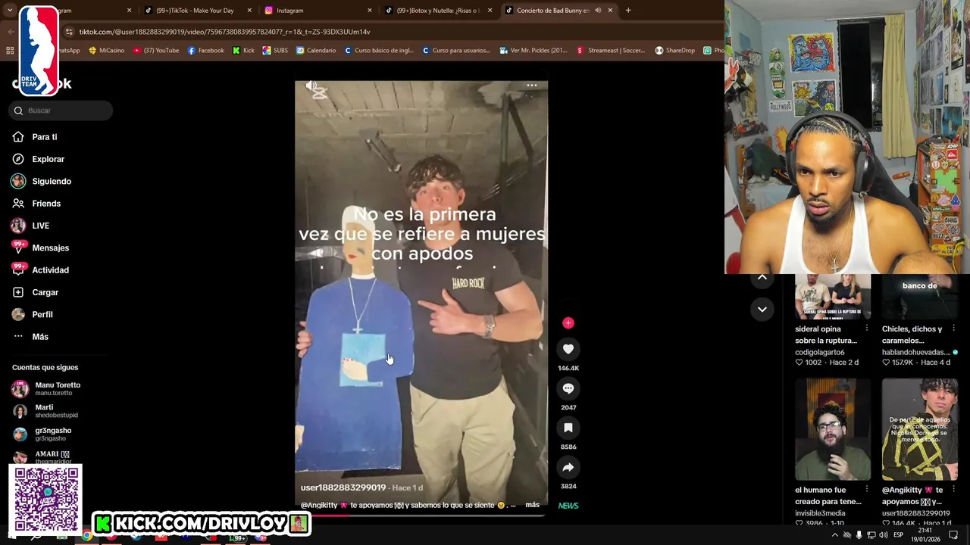Viewport: 970px width, 545px height.
Task: Open the MiCasino bookmark
Action: 106,51
